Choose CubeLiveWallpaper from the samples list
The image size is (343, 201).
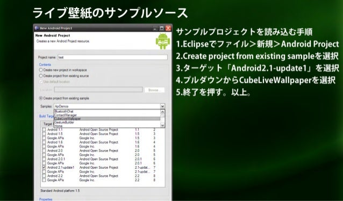pyautogui.click(x=107, y=119)
